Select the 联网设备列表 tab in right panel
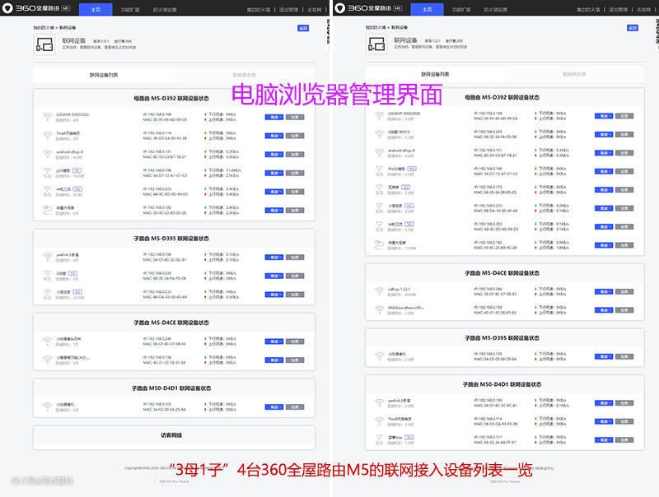Screen dimensions: 659x497 pyautogui.click(x=435, y=75)
